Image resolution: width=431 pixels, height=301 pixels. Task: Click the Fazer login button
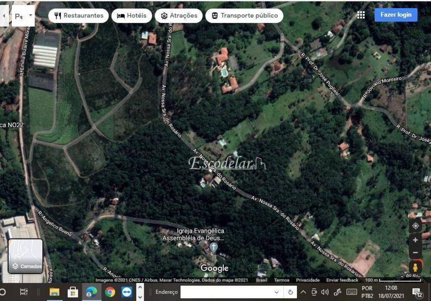click(x=396, y=15)
